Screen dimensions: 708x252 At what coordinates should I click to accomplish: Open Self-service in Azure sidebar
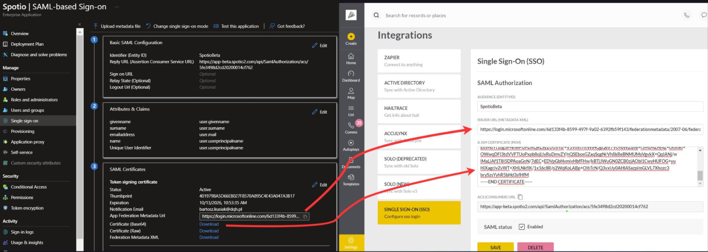pyautogui.click(x=22, y=153)
